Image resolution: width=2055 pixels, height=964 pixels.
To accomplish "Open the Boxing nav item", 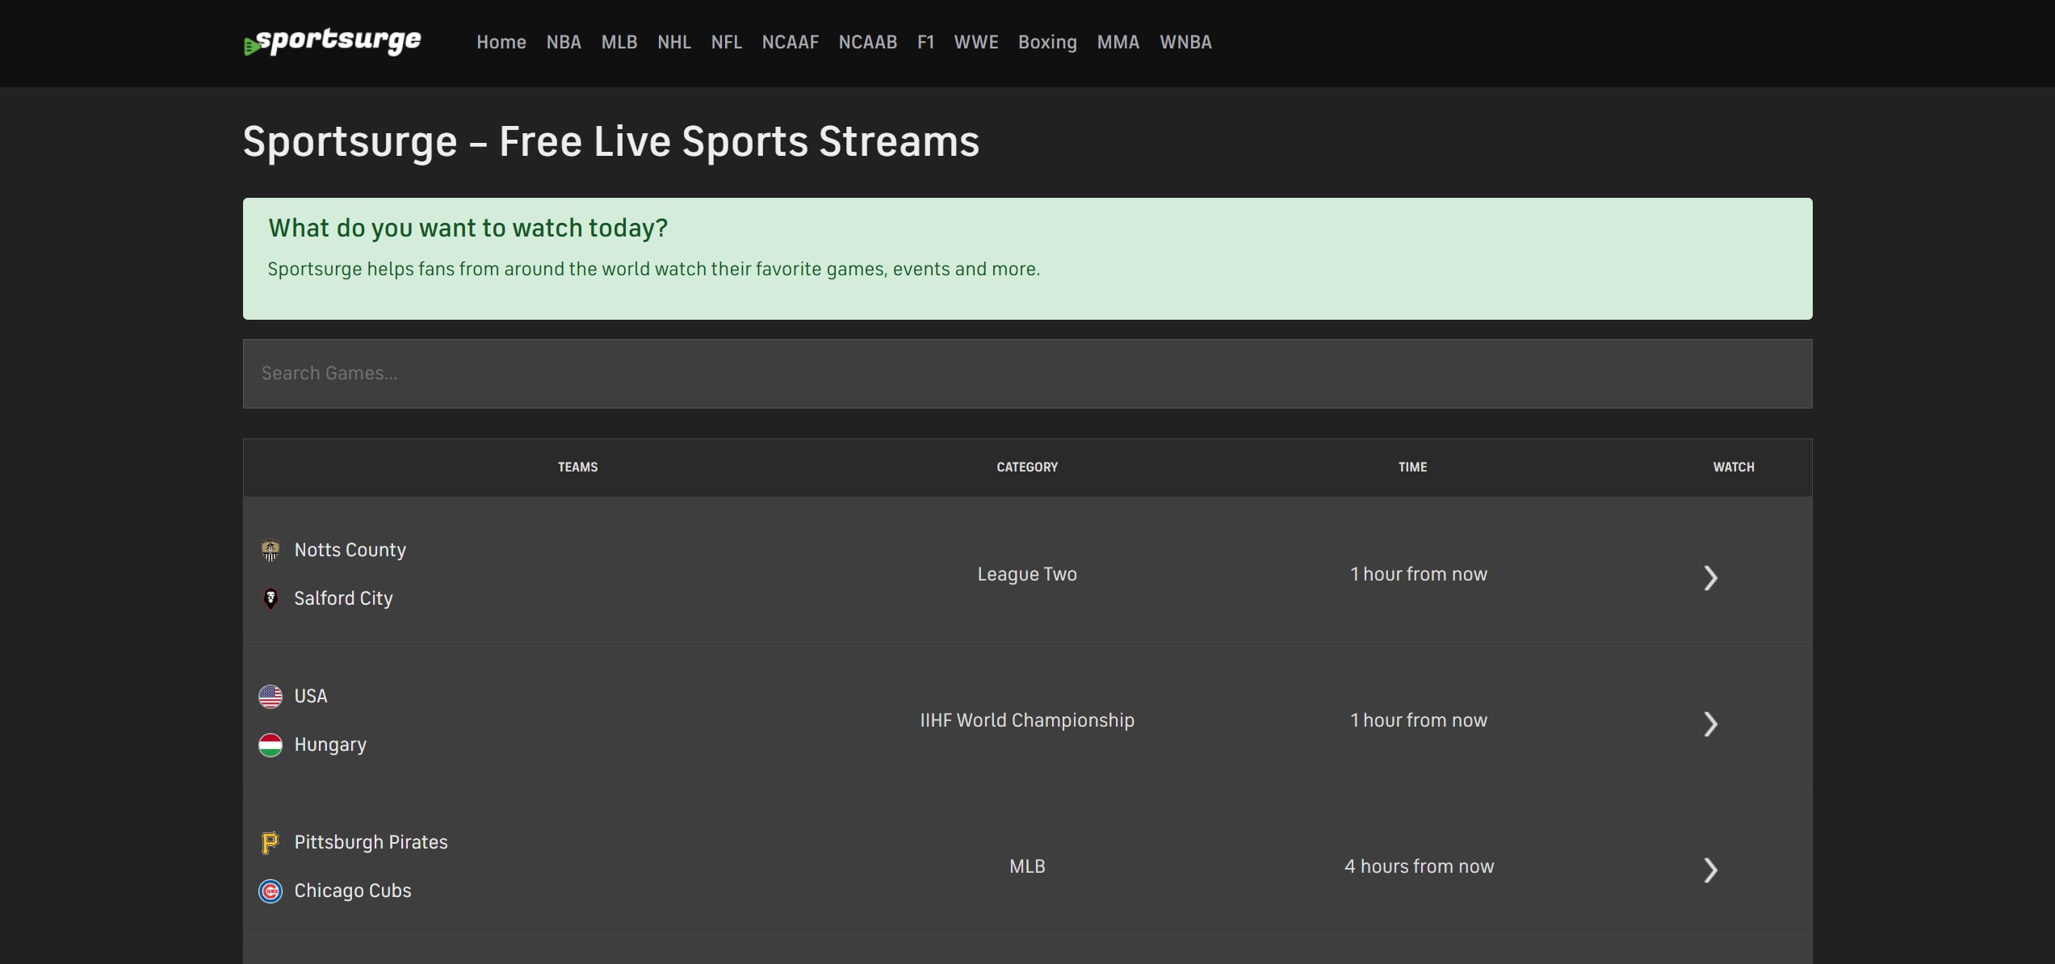I will pyautogui.click(x=1047, y=42).
